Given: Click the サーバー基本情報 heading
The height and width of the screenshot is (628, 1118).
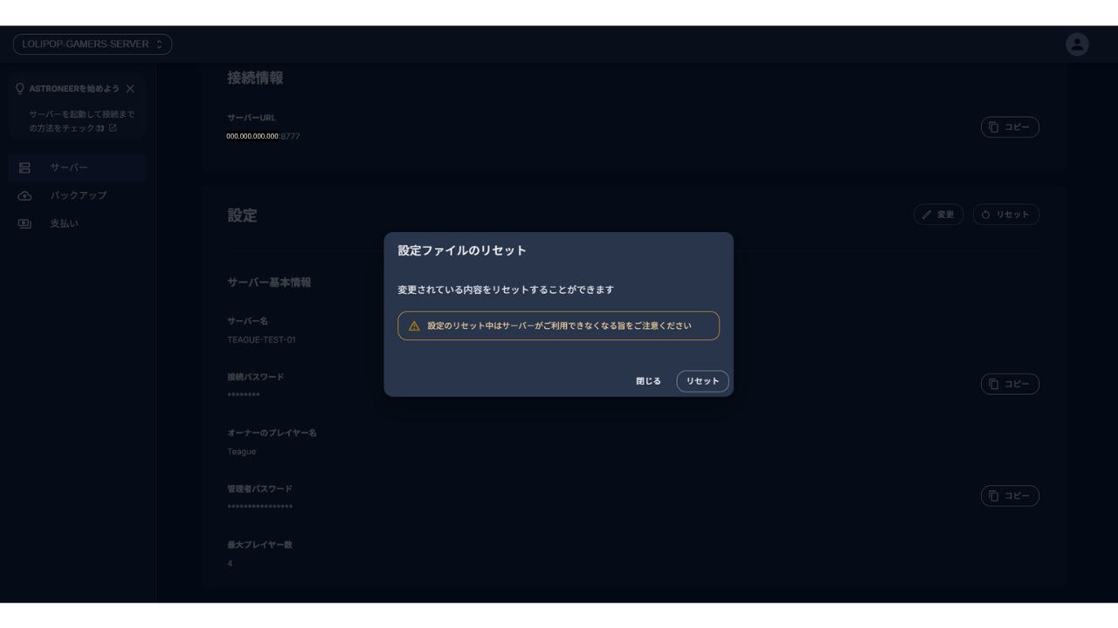Looking at the screenshot, I should [269, 283].
